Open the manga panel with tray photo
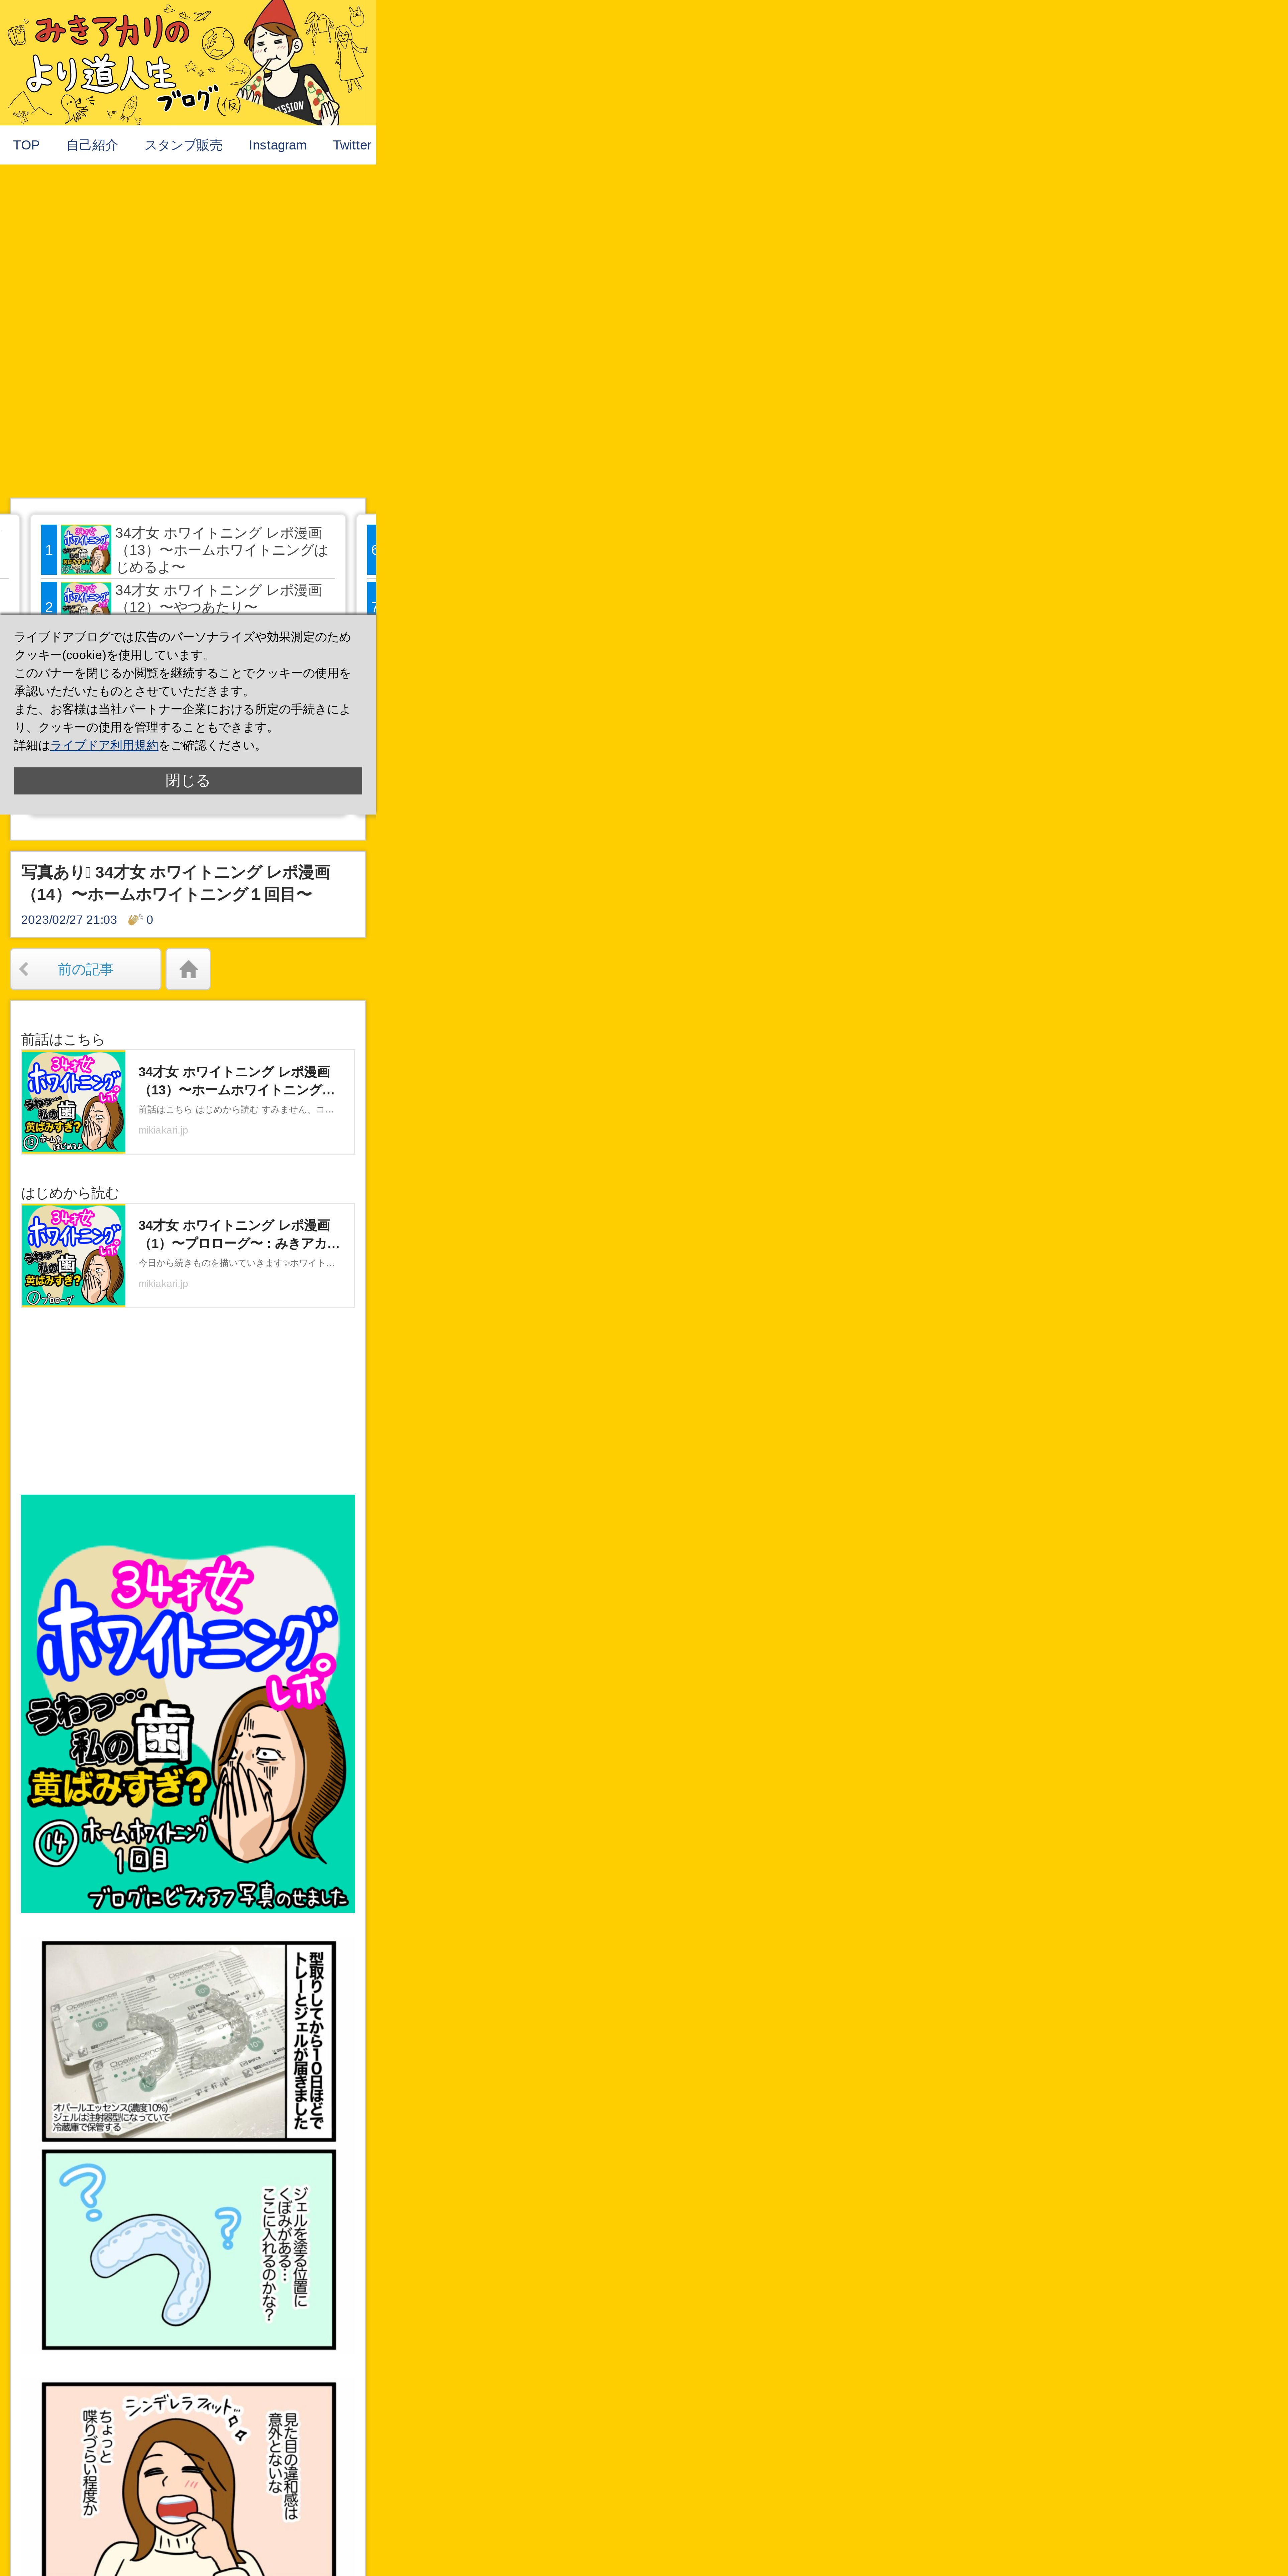The height and width of the screenshot is (2576, 1288). coord(189,2041)
